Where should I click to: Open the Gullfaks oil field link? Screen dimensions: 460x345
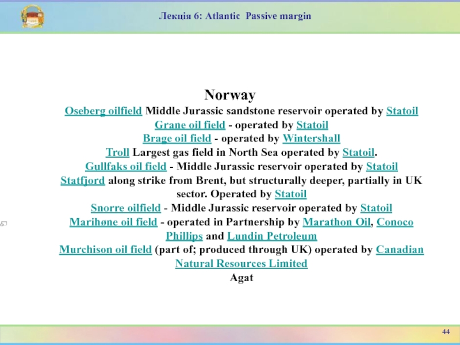(126, 167)
